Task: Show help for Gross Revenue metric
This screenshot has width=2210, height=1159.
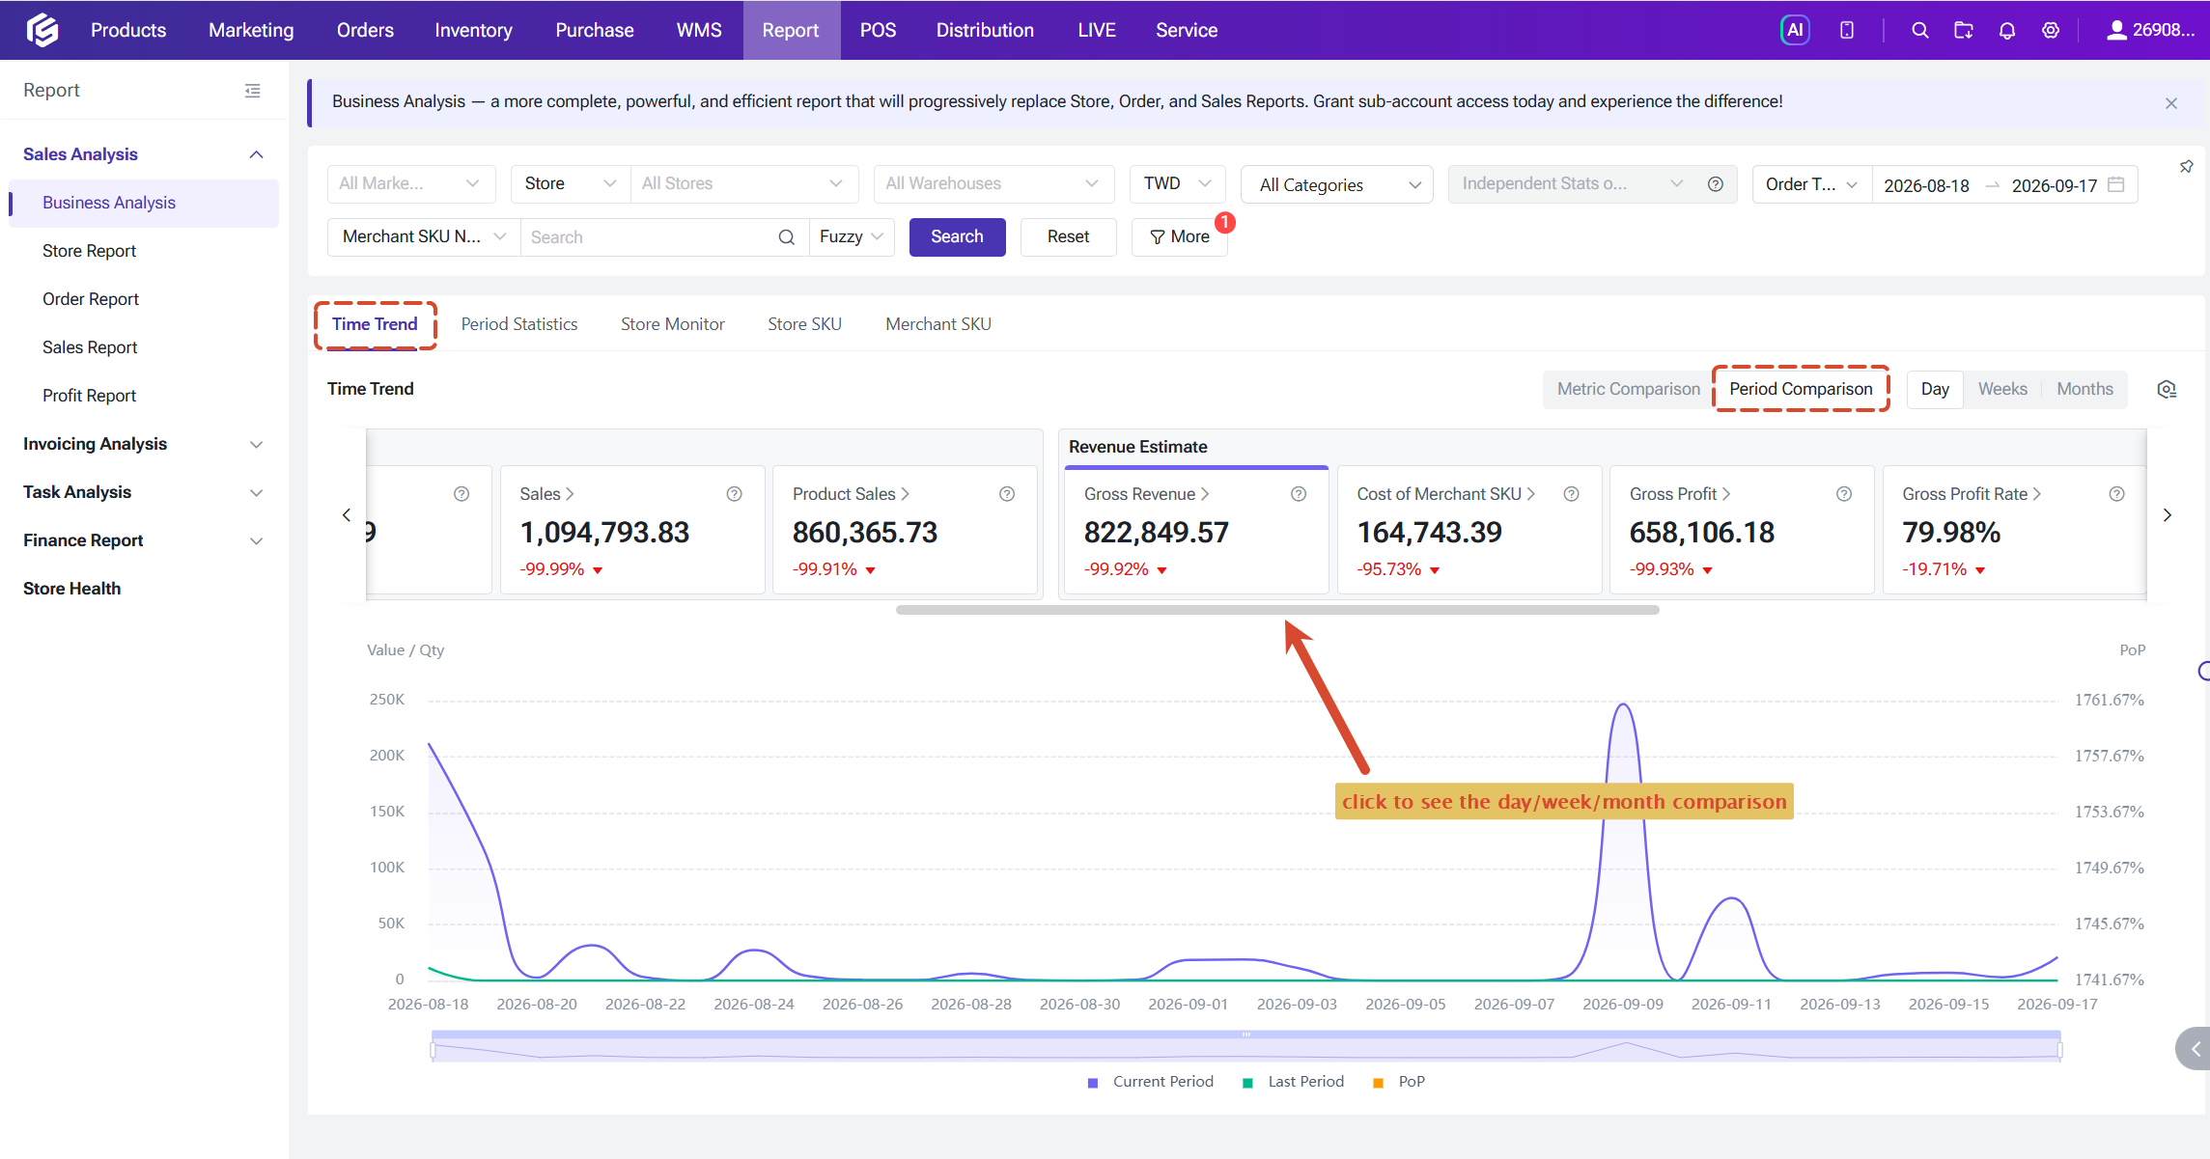Action: click(1299, 494)
